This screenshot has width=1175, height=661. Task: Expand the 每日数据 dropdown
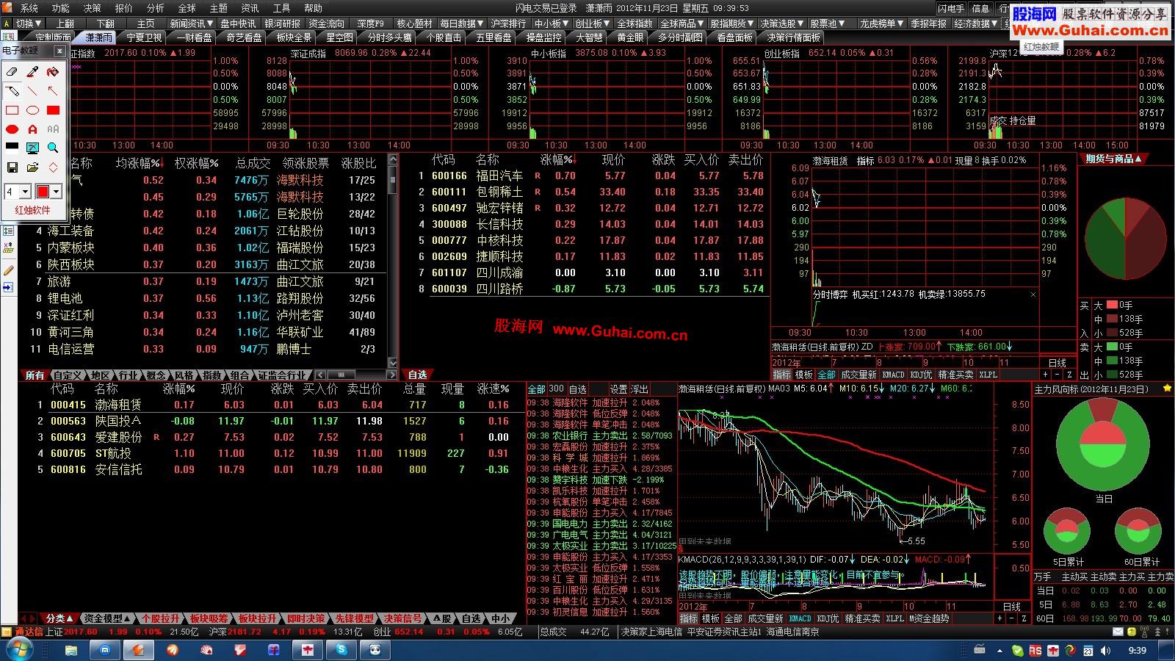(462, 24)
